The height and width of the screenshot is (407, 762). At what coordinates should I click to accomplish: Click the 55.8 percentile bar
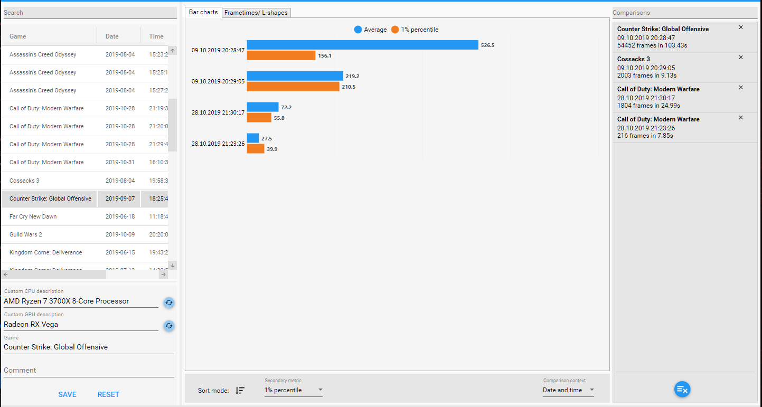point(259,117)
